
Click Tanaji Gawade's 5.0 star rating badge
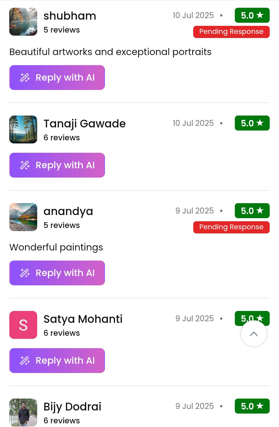point(252,123)
